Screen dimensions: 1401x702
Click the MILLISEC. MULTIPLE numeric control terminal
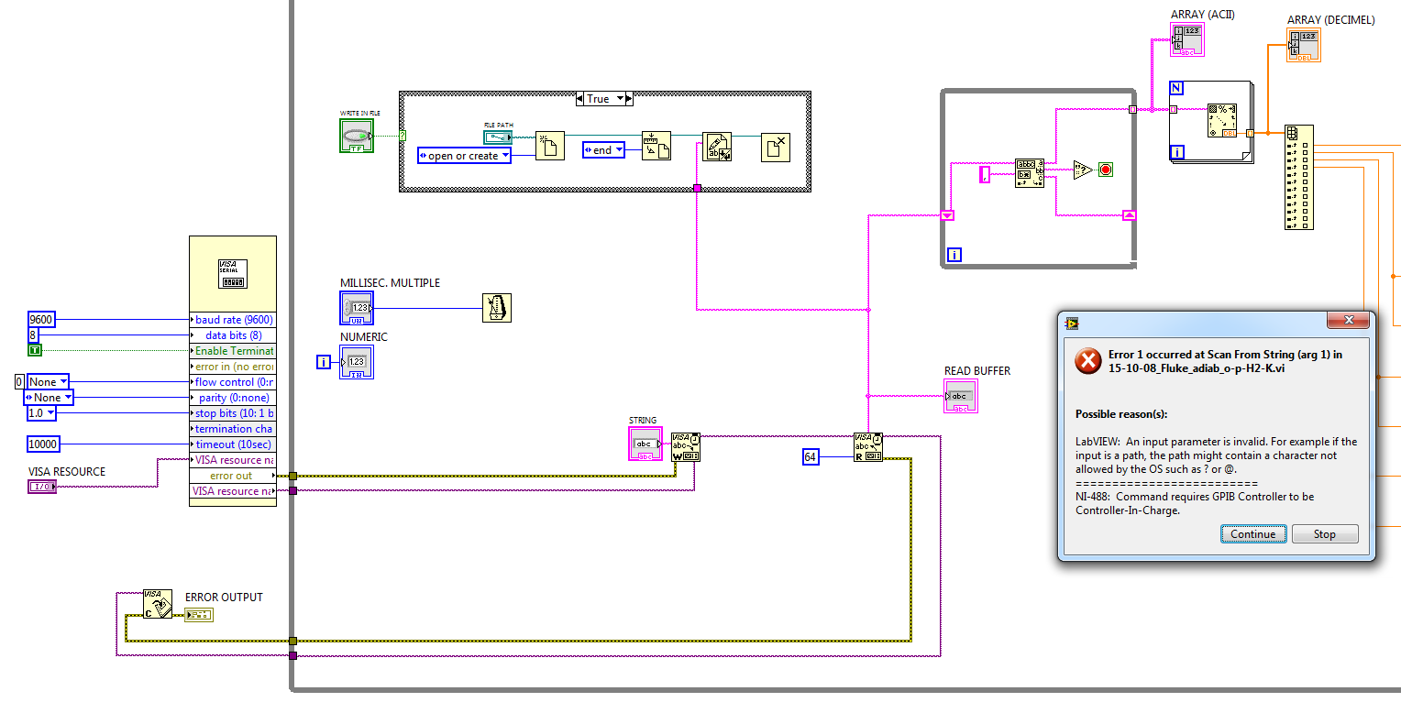click(x=358, y=308)
